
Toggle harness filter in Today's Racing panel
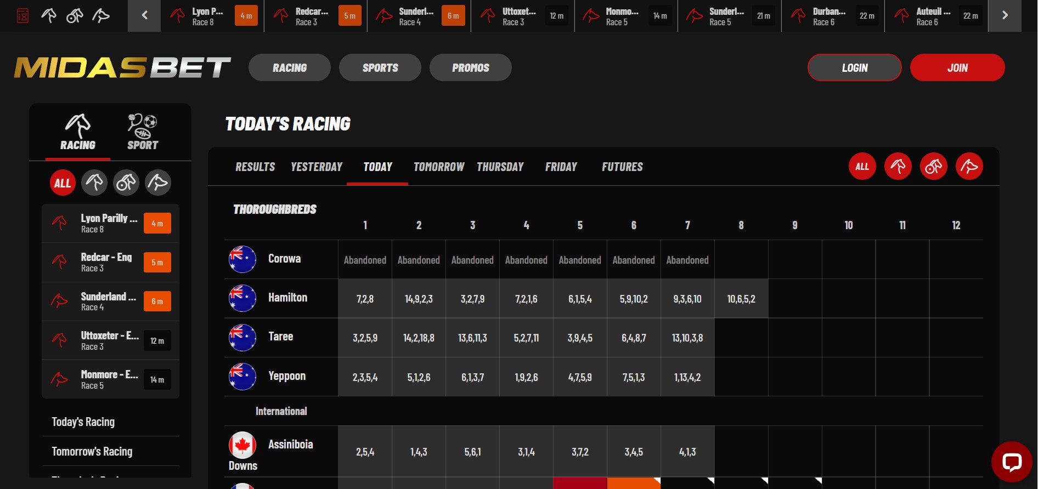coord(934,166)
